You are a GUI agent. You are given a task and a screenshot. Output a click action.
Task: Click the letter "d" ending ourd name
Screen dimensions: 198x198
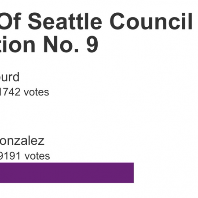click(16, 77)
